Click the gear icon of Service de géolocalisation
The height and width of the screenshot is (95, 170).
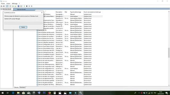point(37,83)
